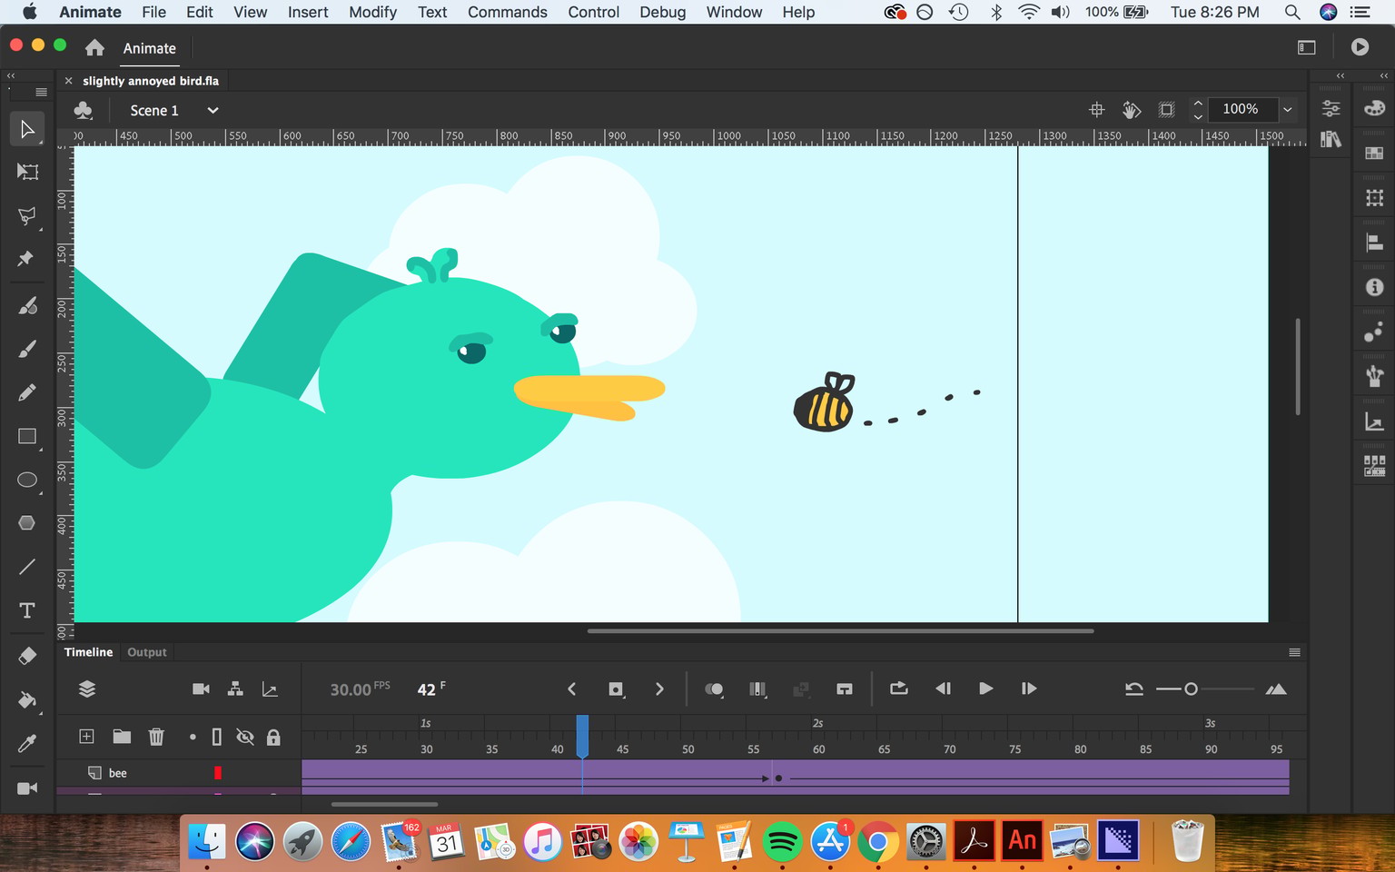
Task: Toggle loop playback button
Action: coord(899,689)
